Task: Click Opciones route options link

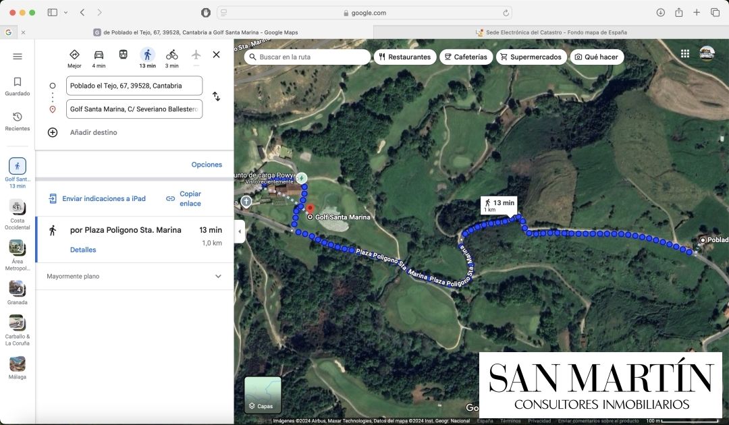Action: (x=207, y=165)
